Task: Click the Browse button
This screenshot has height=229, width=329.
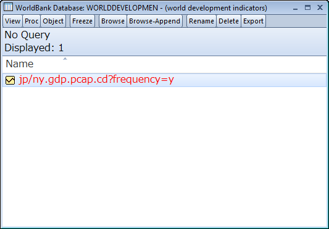Action: [113, 21]
